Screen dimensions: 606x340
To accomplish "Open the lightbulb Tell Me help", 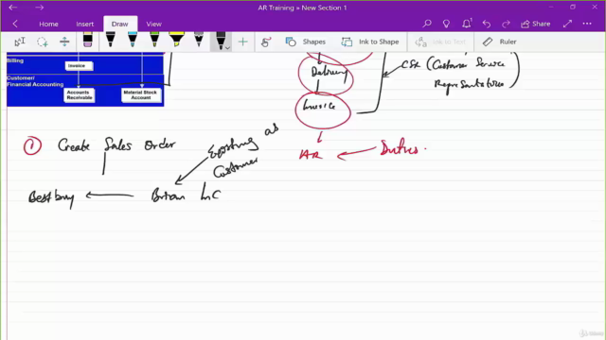I will tap(446, 24).
